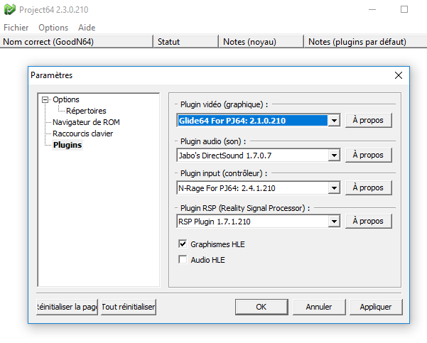Open À propos for audio plugin
The height and width of the screenshot is (343, 427).
pos(369,155)
